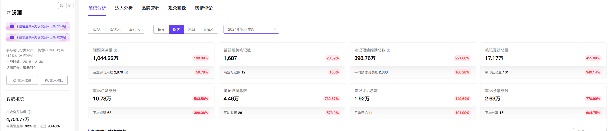Click 平均收藏 26 row
This screenshot has height=131, width=608.
282,113
